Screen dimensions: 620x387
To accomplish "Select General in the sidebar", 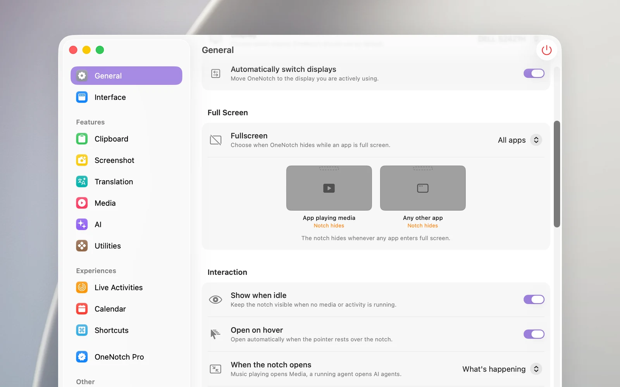I will (x=126, y=76).
